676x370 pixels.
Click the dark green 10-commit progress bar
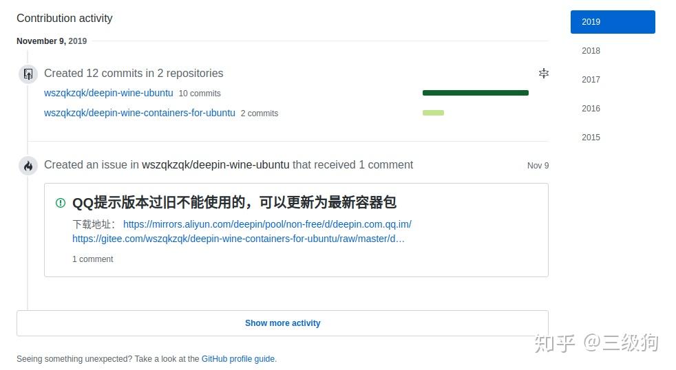pos(476,93)
